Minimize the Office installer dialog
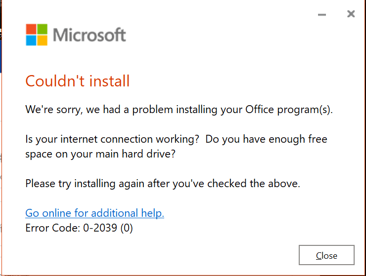This screenshot has height=276, width=366. [322, 15]
